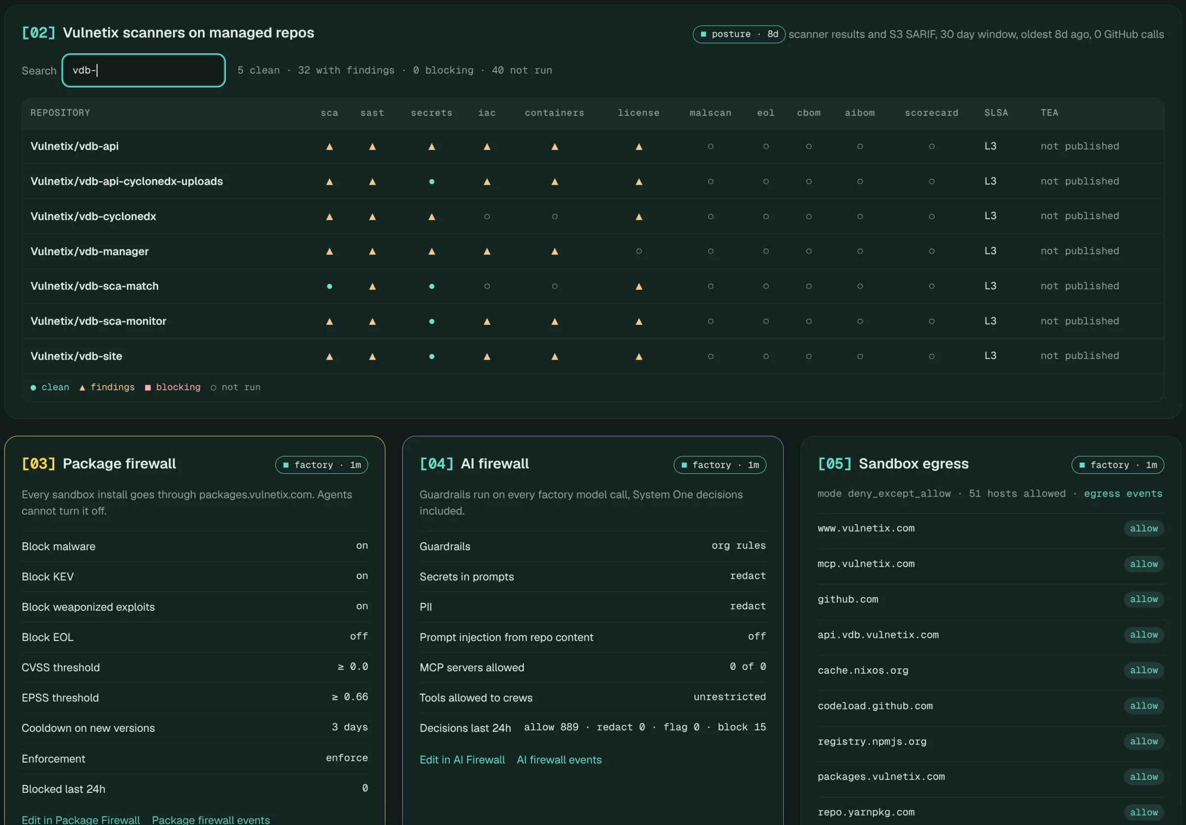Click the secrets findings triangle for vdb-manager

[x=432, y=251]
